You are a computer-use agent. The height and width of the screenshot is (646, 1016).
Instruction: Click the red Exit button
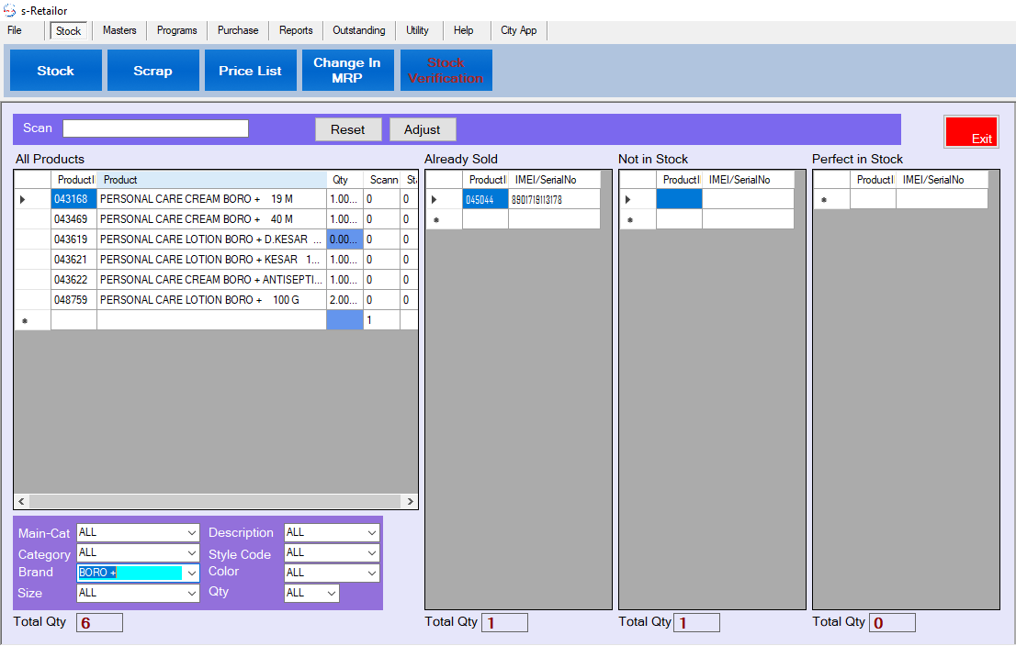(971, 132)
